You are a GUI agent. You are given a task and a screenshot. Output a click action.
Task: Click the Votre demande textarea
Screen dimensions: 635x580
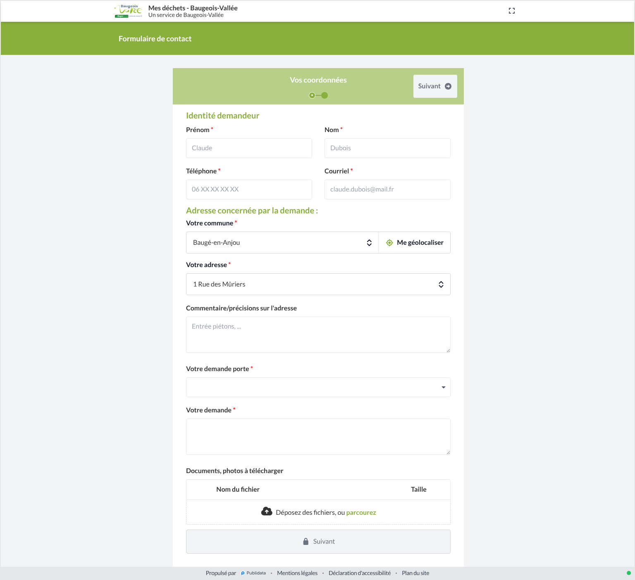point(318,437)
